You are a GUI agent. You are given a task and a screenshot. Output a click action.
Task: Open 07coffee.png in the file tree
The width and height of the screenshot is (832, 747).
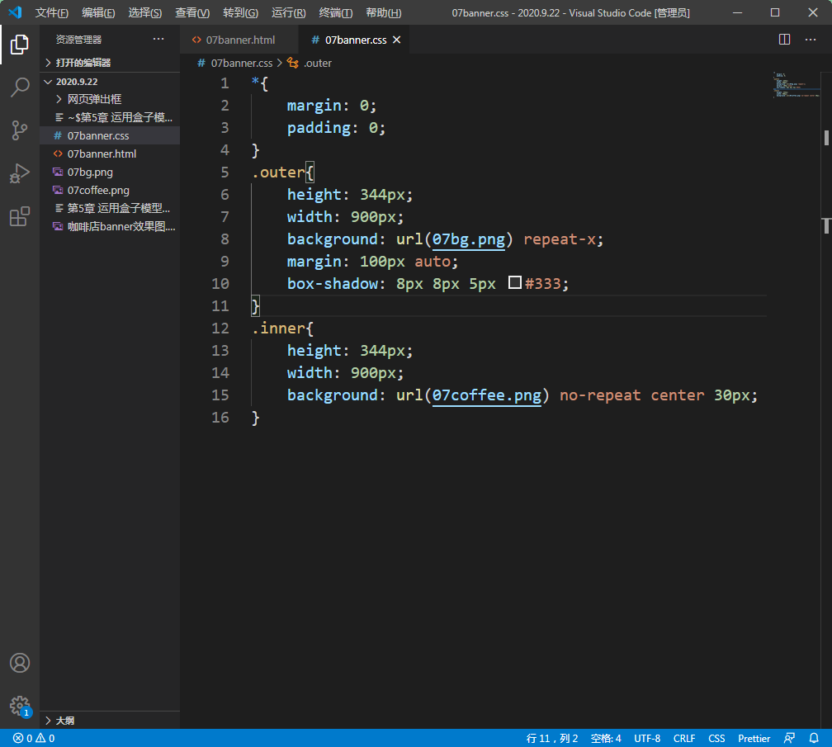tap(110, 190)
